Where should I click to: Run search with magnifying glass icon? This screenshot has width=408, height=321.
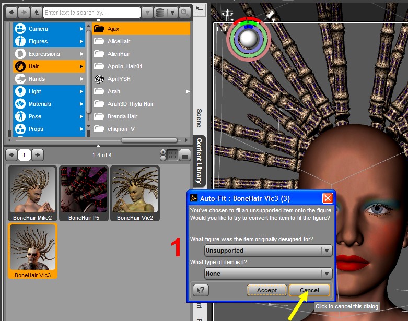click(x=184, y=13)
